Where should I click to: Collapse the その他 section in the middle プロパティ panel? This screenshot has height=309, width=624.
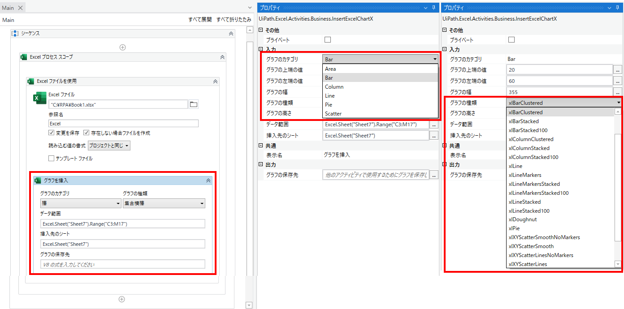tap(261, 30)
